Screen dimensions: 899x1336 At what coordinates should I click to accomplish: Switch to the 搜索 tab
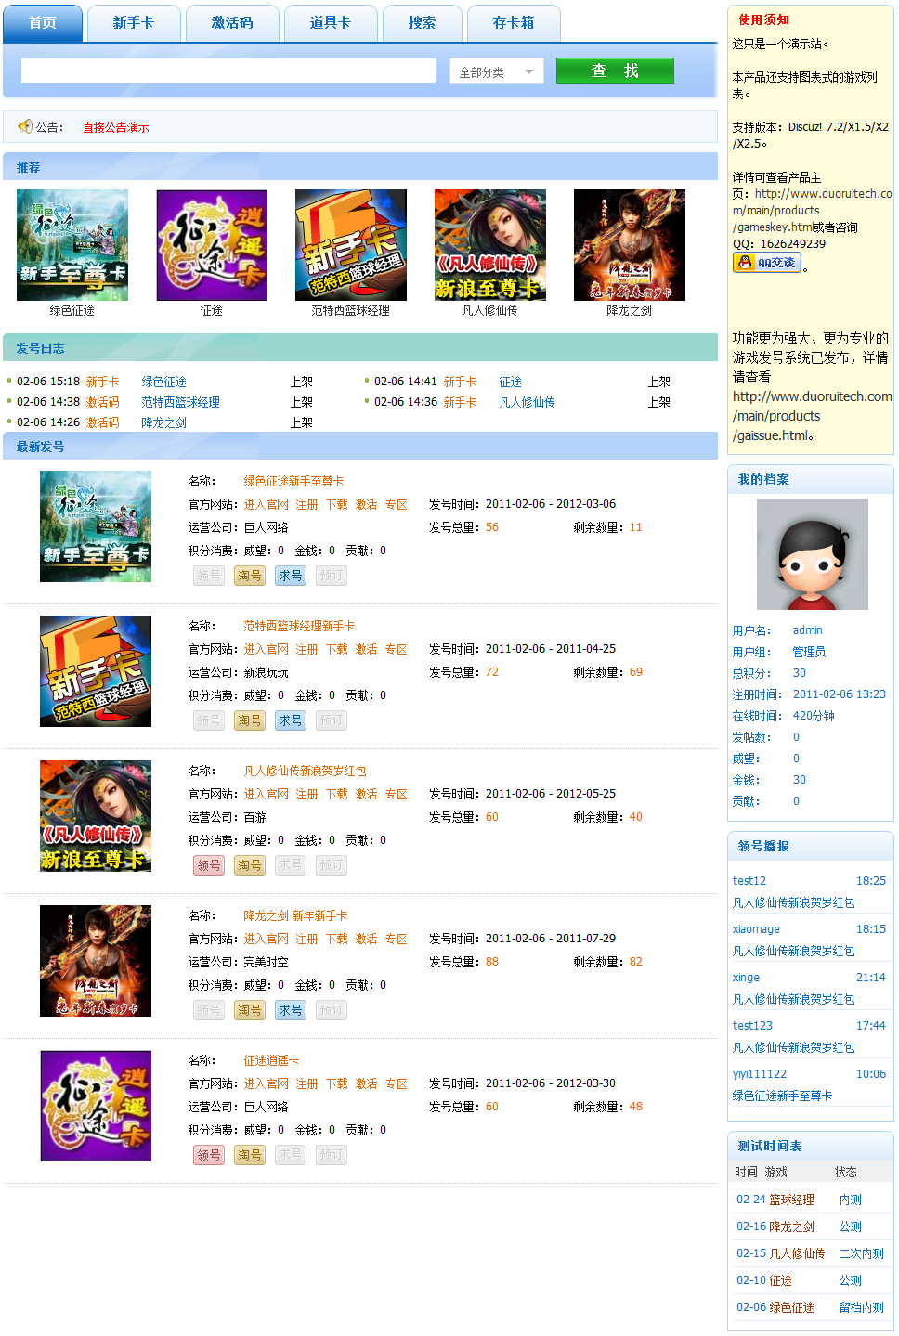pos(423,23)
